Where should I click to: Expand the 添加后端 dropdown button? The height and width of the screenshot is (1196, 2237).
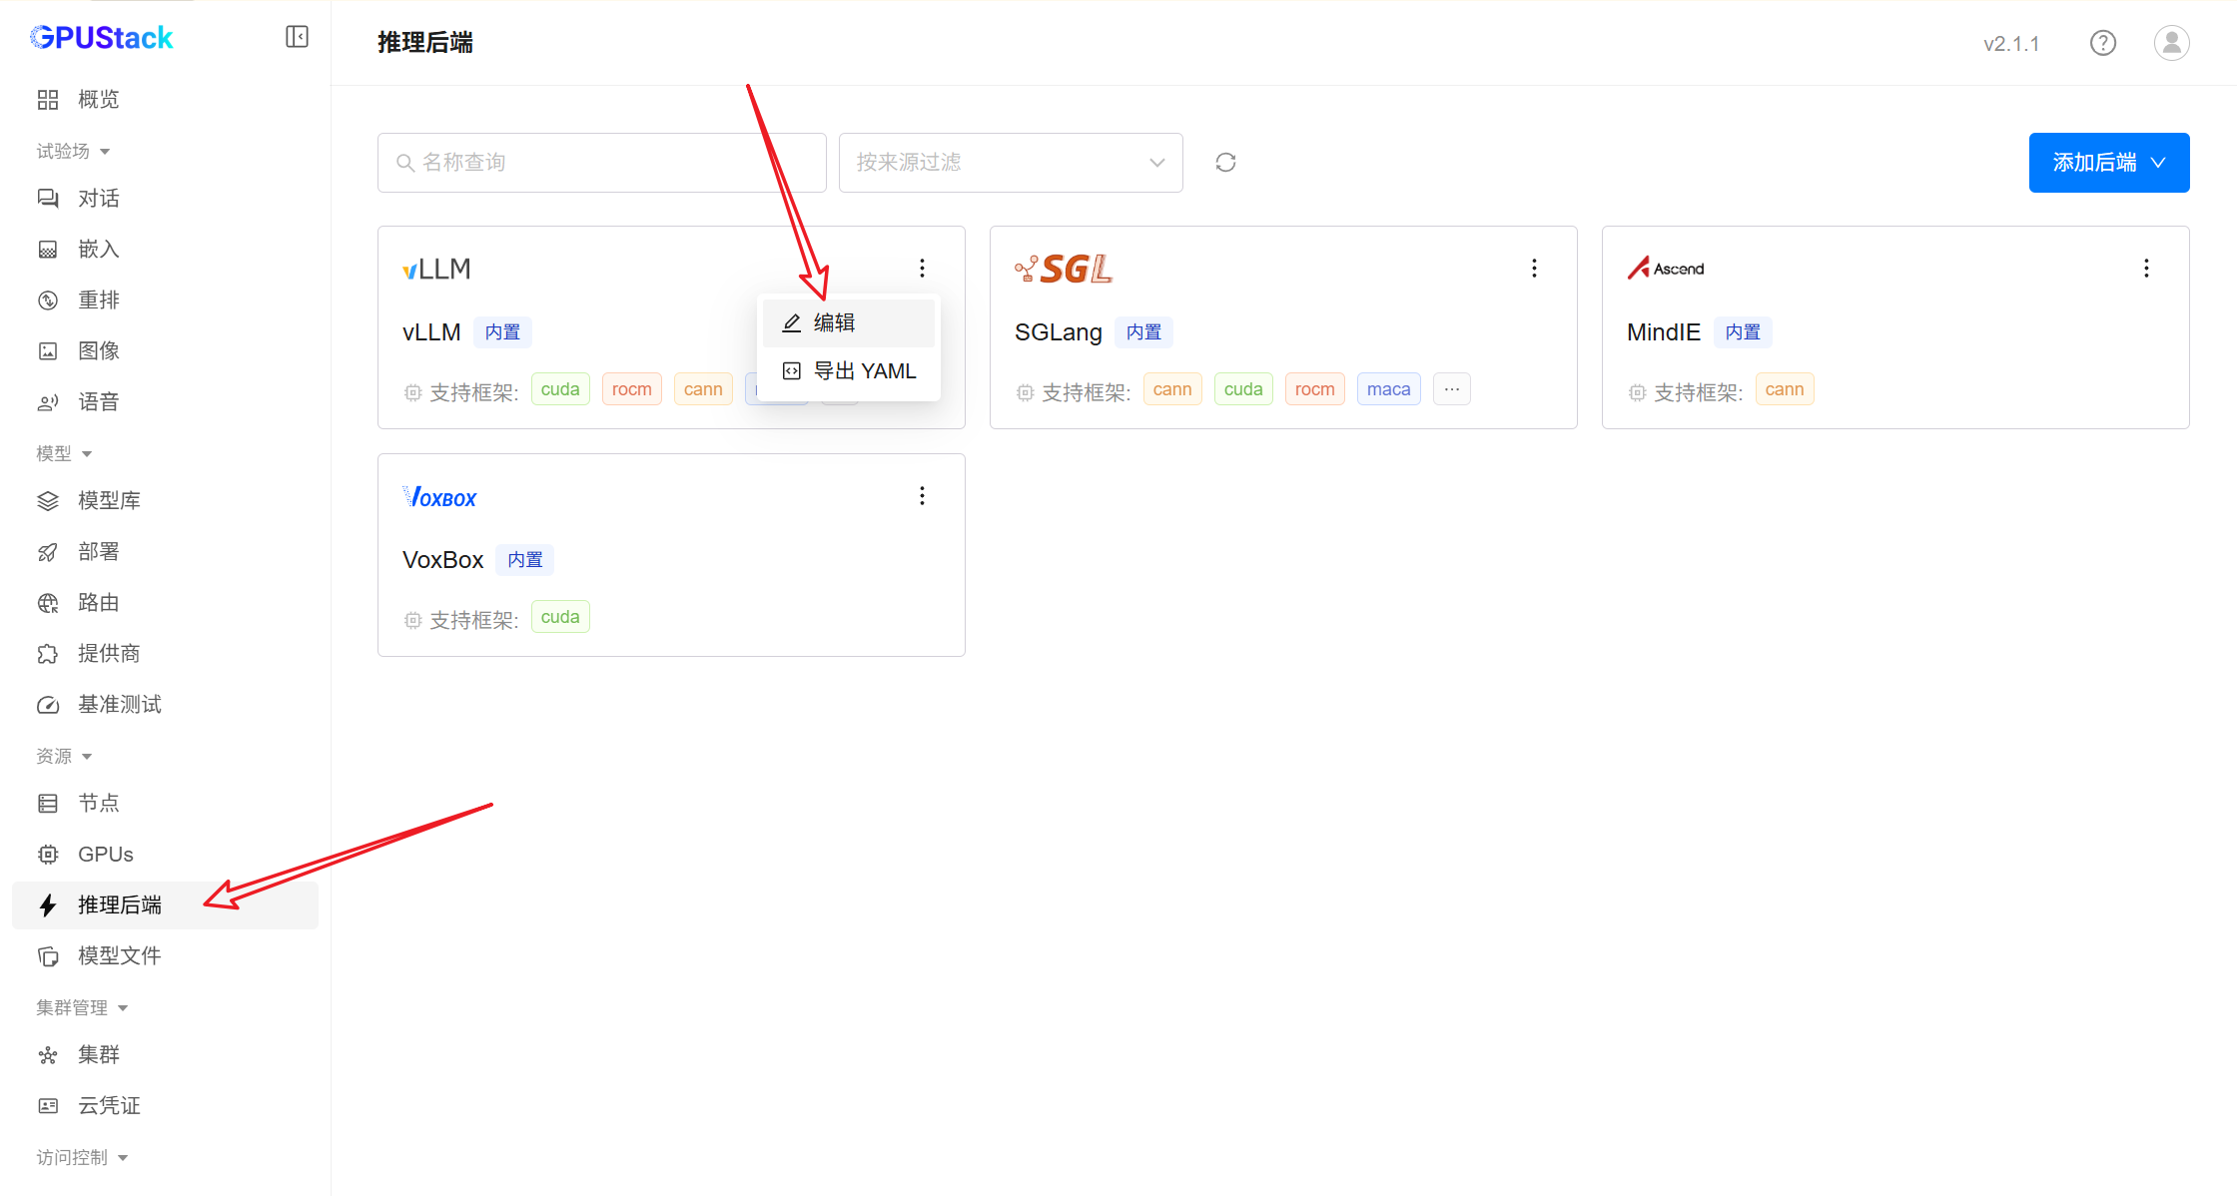[2108, 163]
